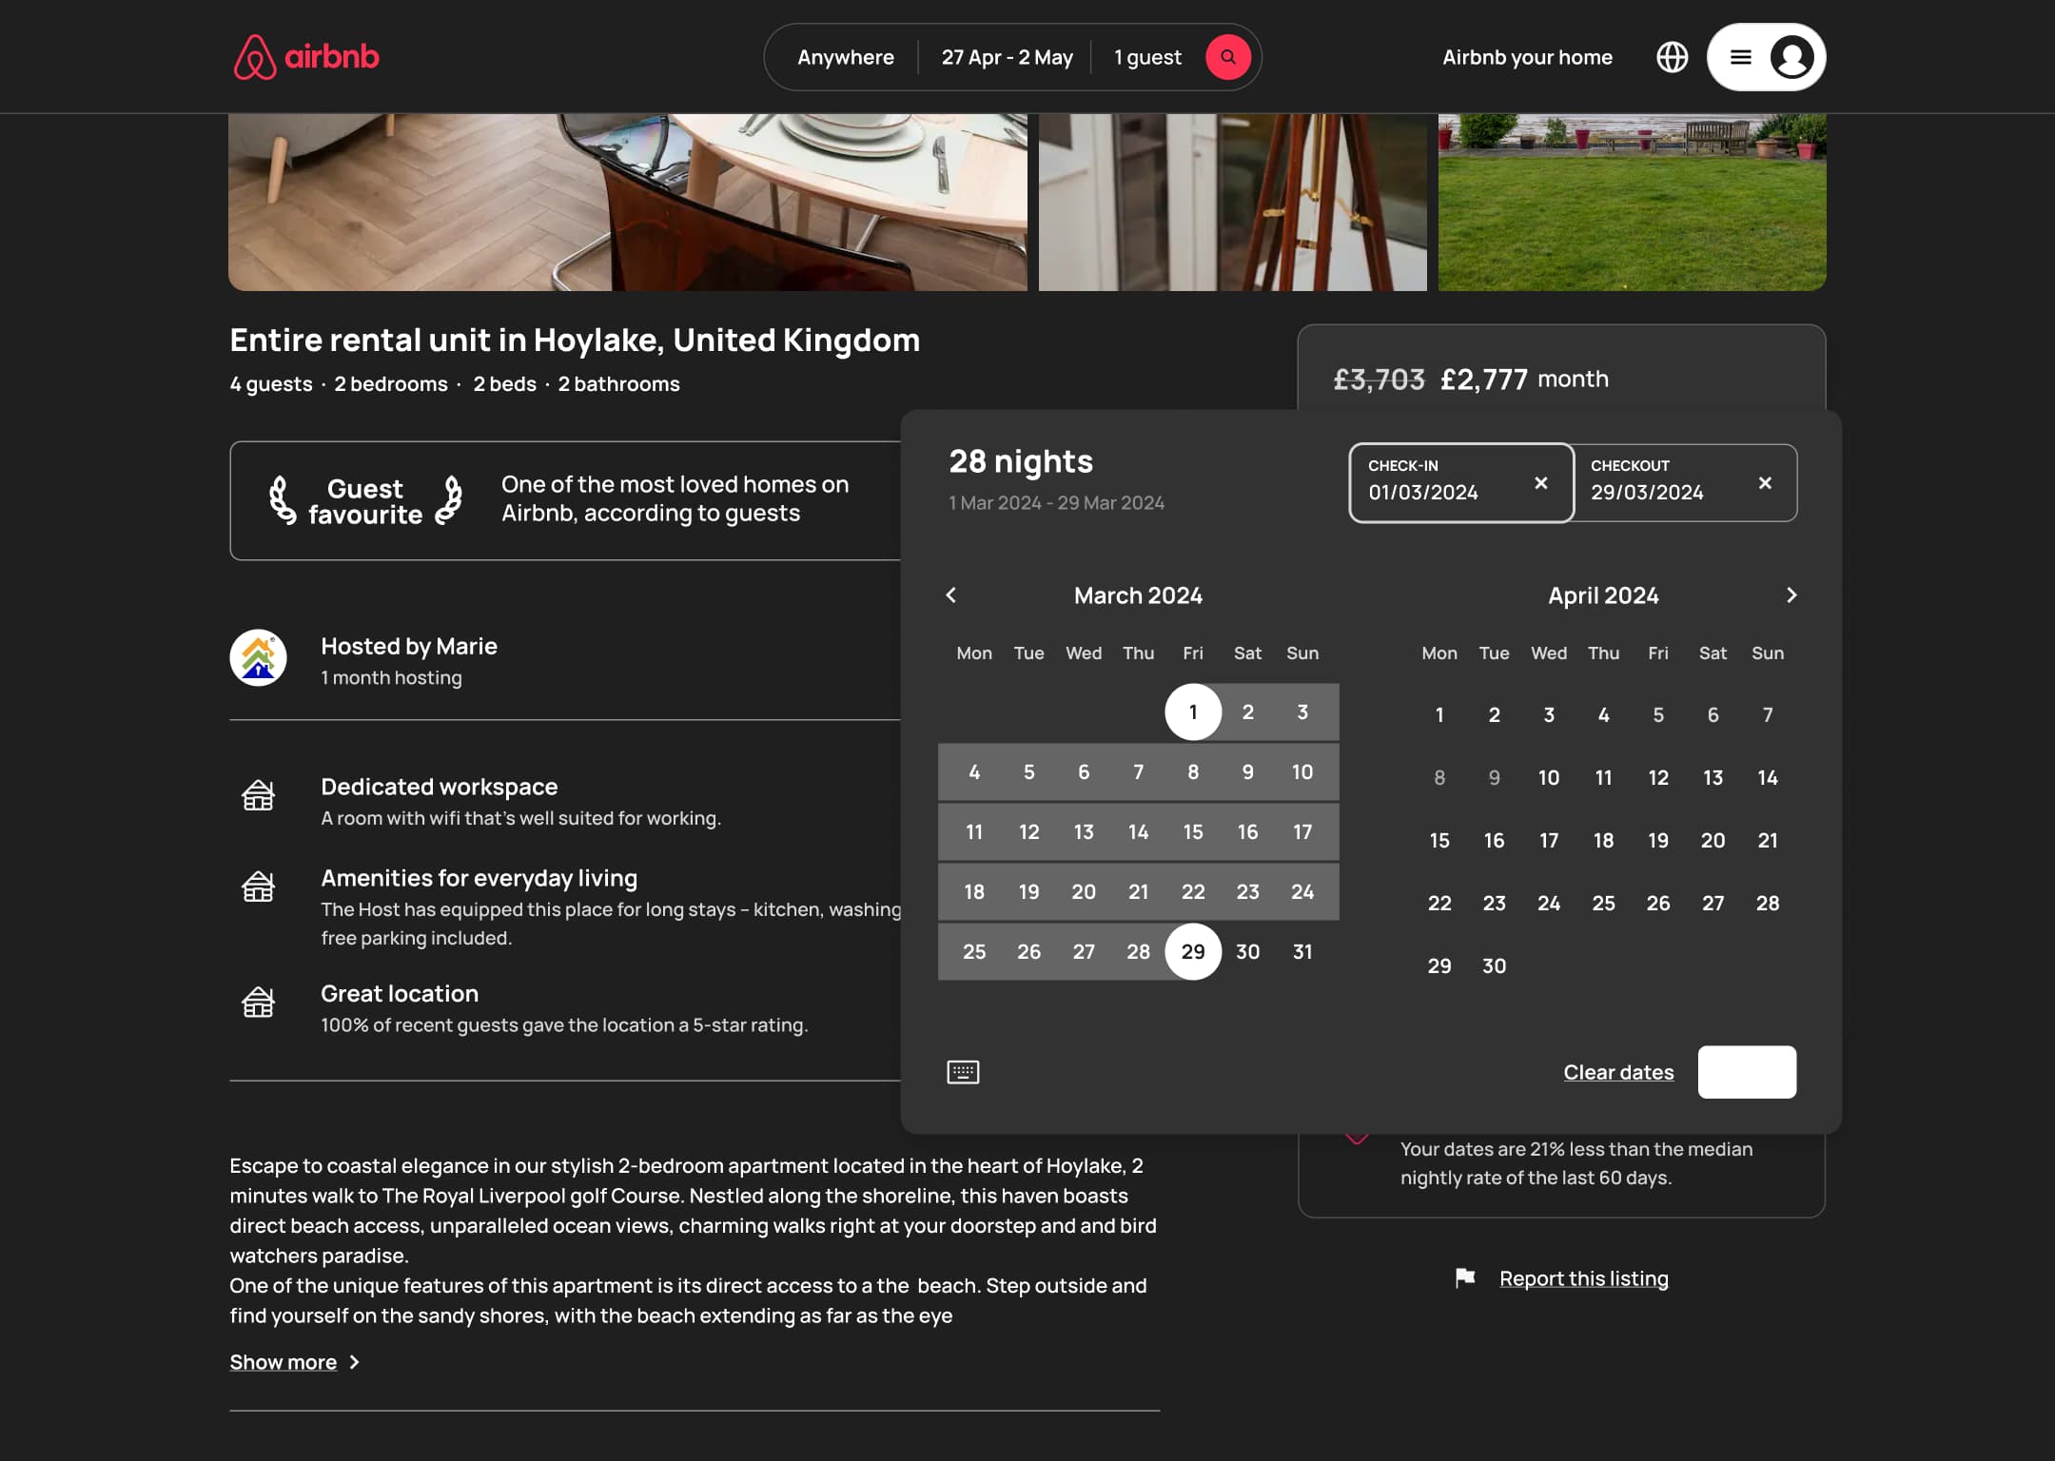Select April 30 in the calendar
The height and width of the screenshot is (1461, 2055).
pos(1494,966)
